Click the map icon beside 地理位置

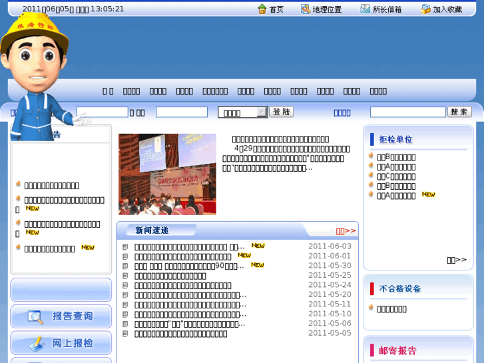point(306,9)
